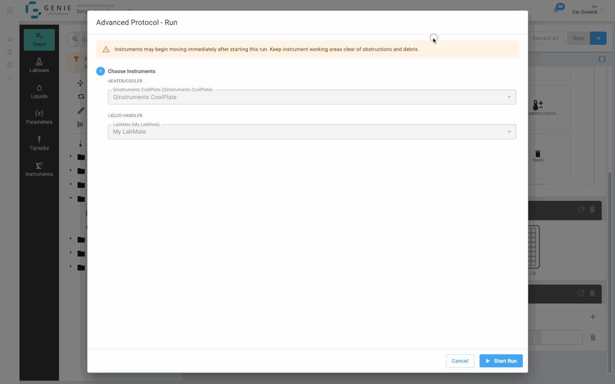Screen dimensions: 615x384
Task: Expand the bottommost folder in steps tree
Action: coord(71,266)
